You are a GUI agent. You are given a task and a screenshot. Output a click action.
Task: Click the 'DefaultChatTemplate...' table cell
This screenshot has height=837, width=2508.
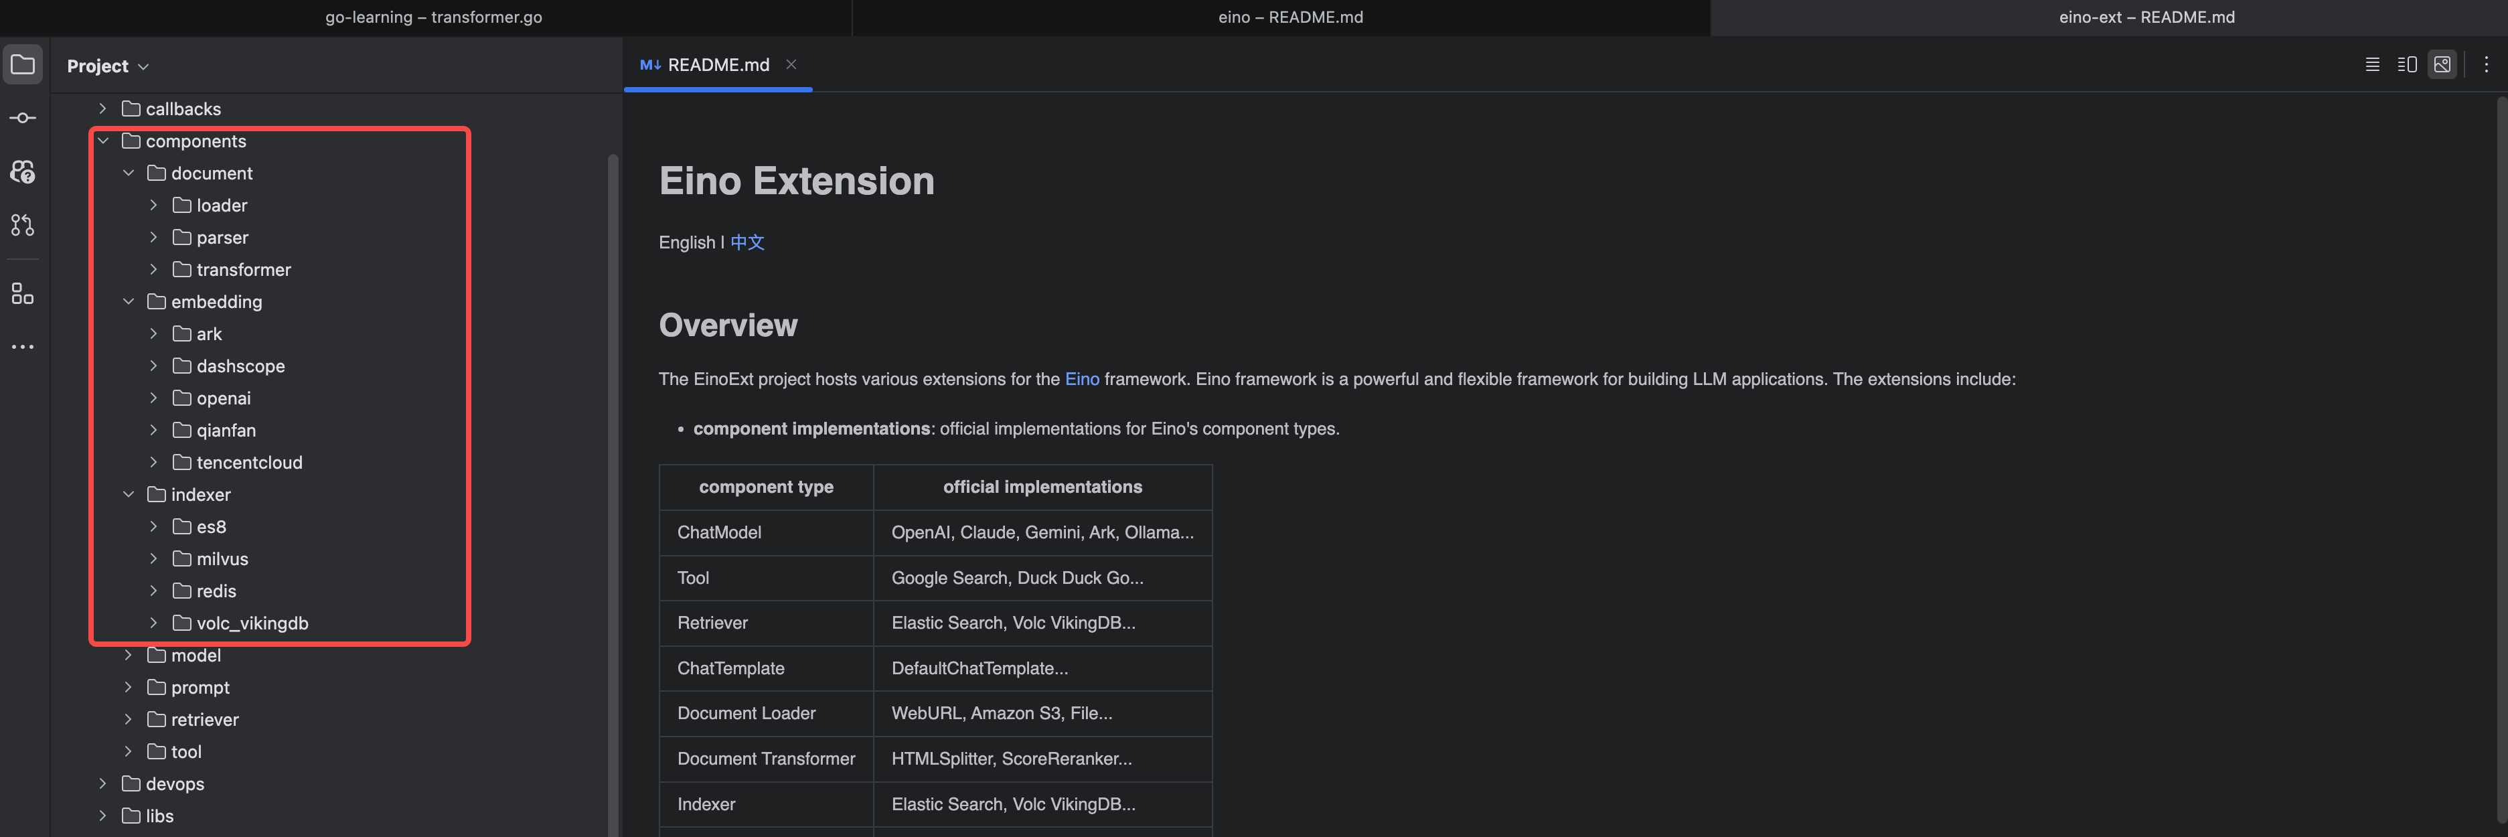[1042, 669]
